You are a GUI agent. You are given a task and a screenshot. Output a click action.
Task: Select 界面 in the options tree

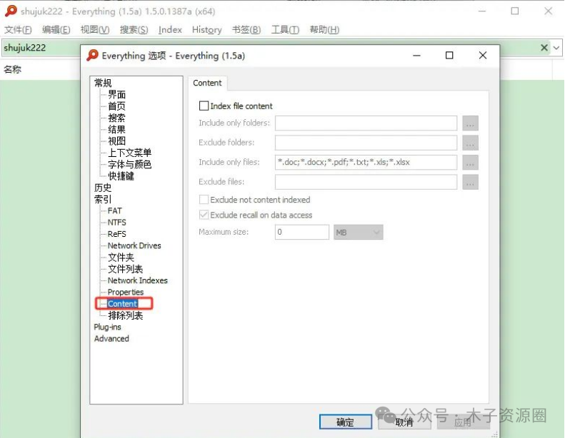116,95
